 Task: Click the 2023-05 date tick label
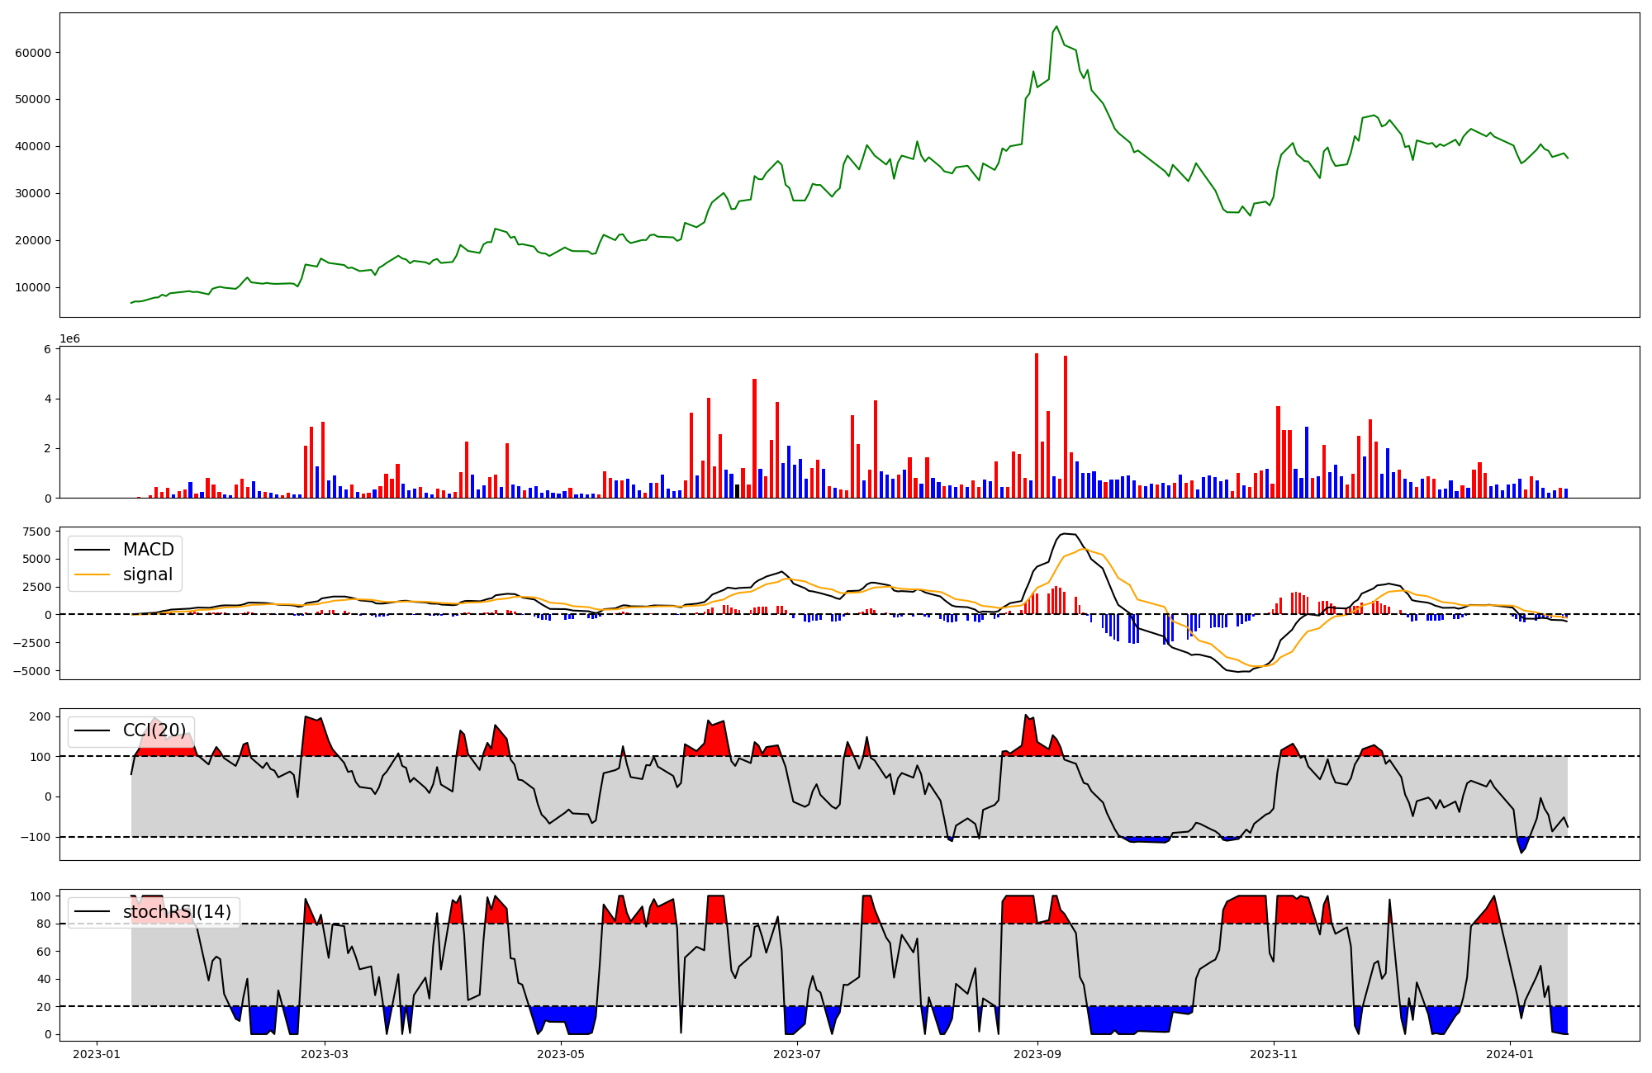point(561,1054)
